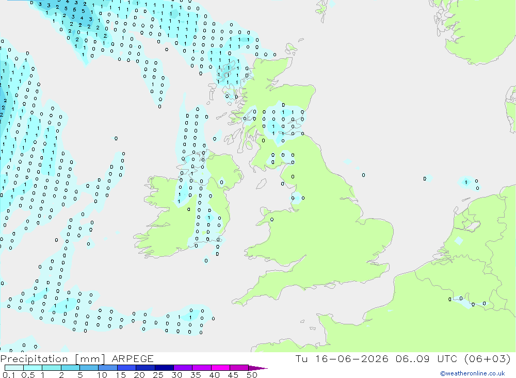Select the 2–5 mm legend color box
Viewport: 516px width, 378px height.
click(x=70, y=368)
